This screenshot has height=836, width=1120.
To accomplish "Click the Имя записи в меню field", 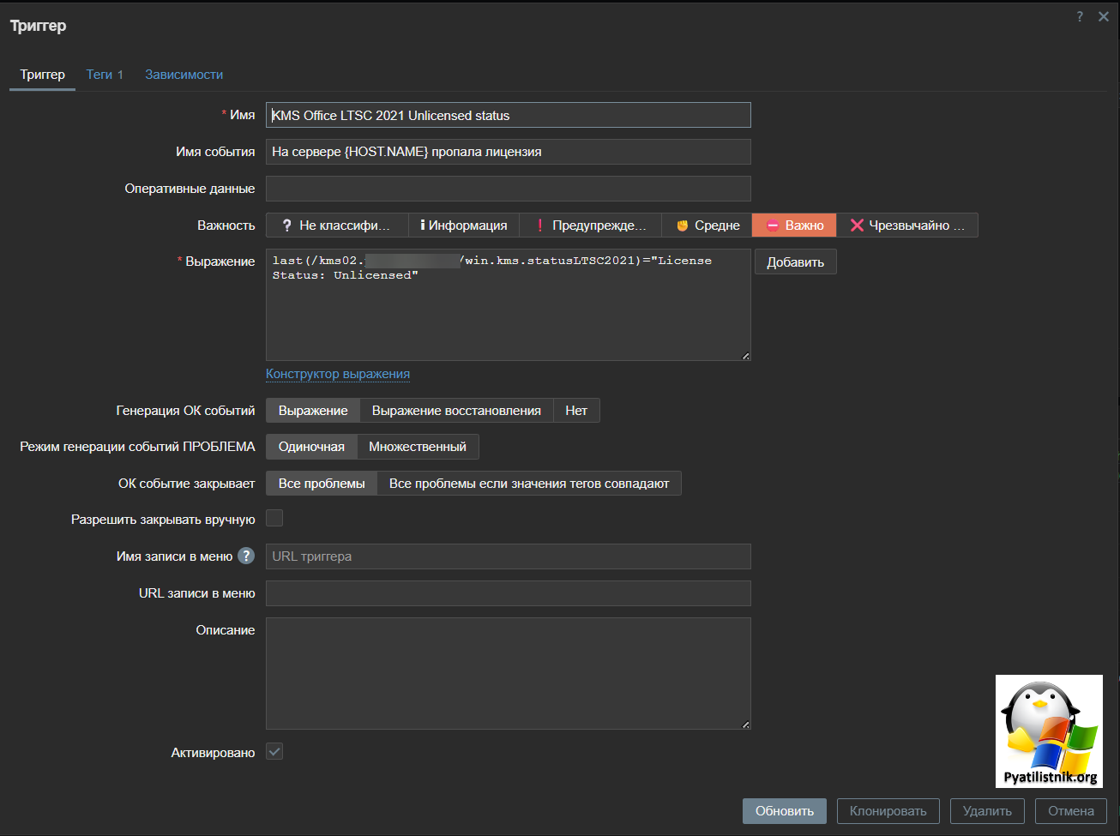I will [509, 556].
